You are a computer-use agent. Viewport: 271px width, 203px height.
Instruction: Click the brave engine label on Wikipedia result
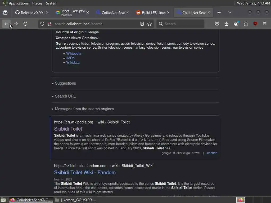[x=196, y=153]
